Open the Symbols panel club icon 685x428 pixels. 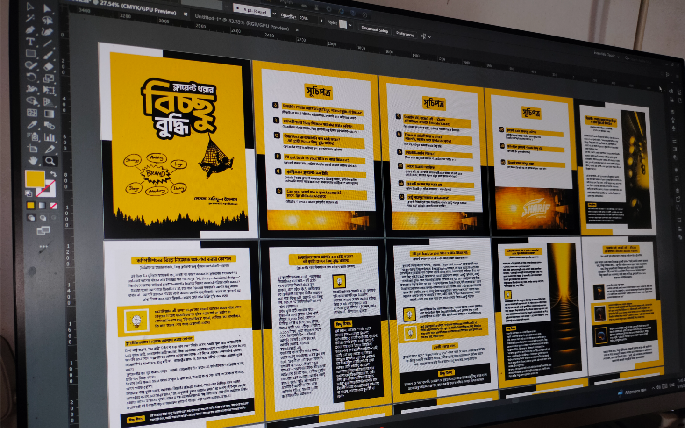(x=673, y=128)
